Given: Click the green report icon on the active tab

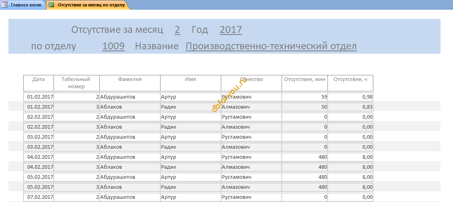Looking at the screenshot, I should click(51, 4).
